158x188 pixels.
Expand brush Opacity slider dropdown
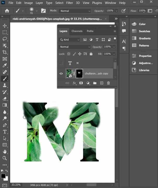[116, 11]
